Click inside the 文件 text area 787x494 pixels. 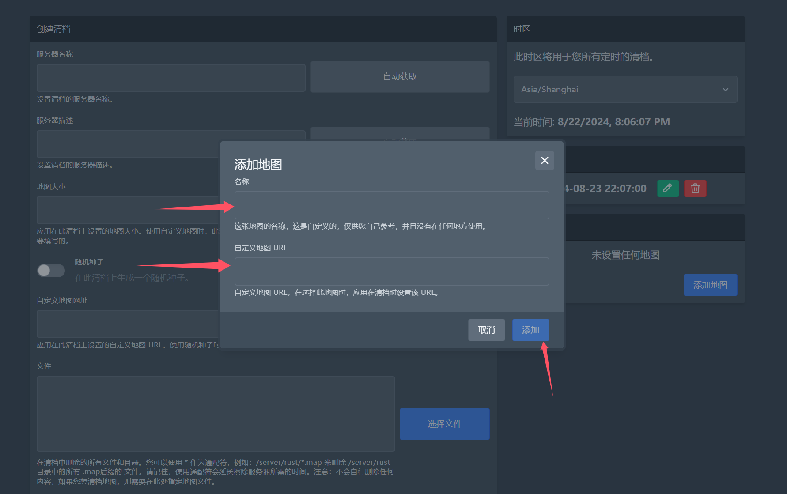[x=216, y=414]
